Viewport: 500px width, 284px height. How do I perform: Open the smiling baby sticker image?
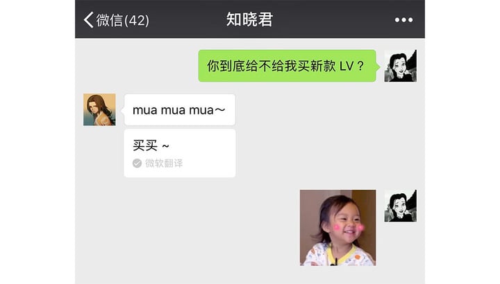337,228
